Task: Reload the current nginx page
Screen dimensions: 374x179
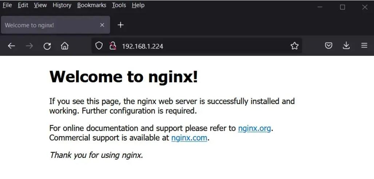Action: [x=47, y=46]
